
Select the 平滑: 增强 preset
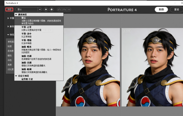pos(39,42)
